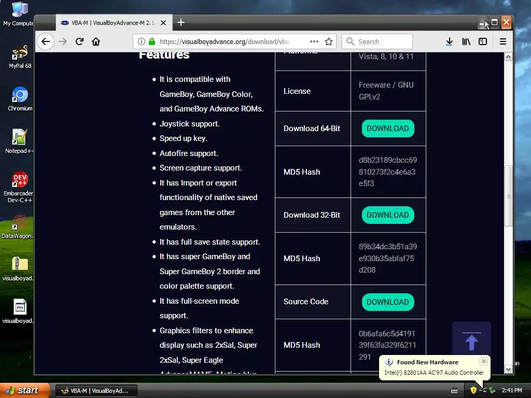Image resolution: width=531 pixels, height=398 pixels.
Task: Click Speed up key bullet text
Action: click(x=184, y=138)
